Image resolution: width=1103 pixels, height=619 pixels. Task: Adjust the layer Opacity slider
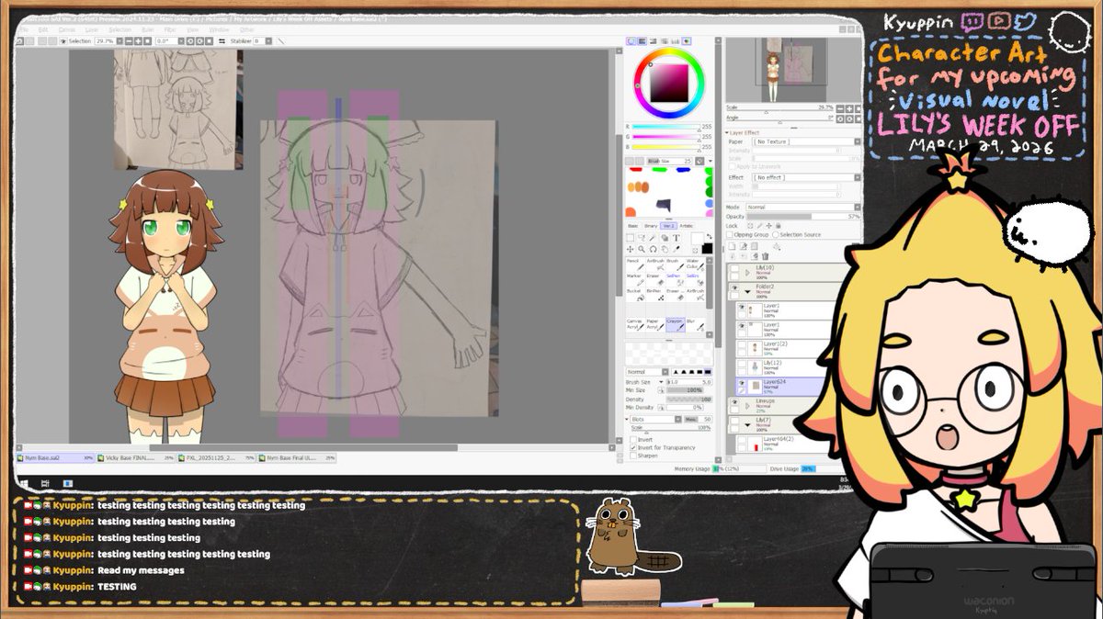pyautogui.click(x=803, y=217)
